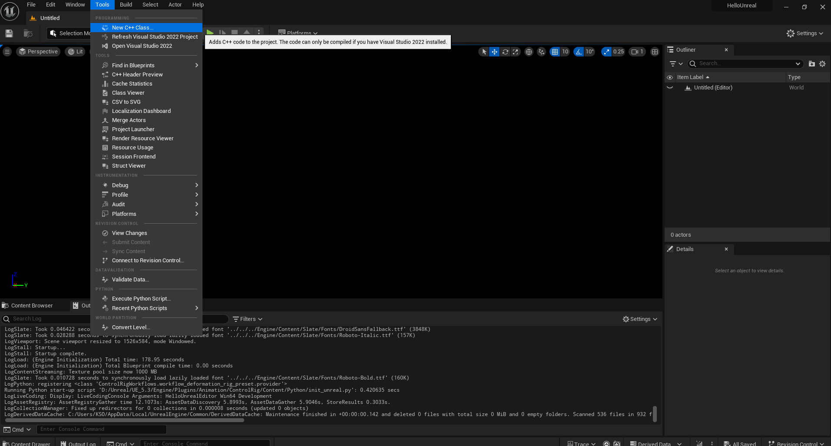This screenshot has width=831, height=446.
Task: Open the Session Frontend tool
Action: coord(146,156)
